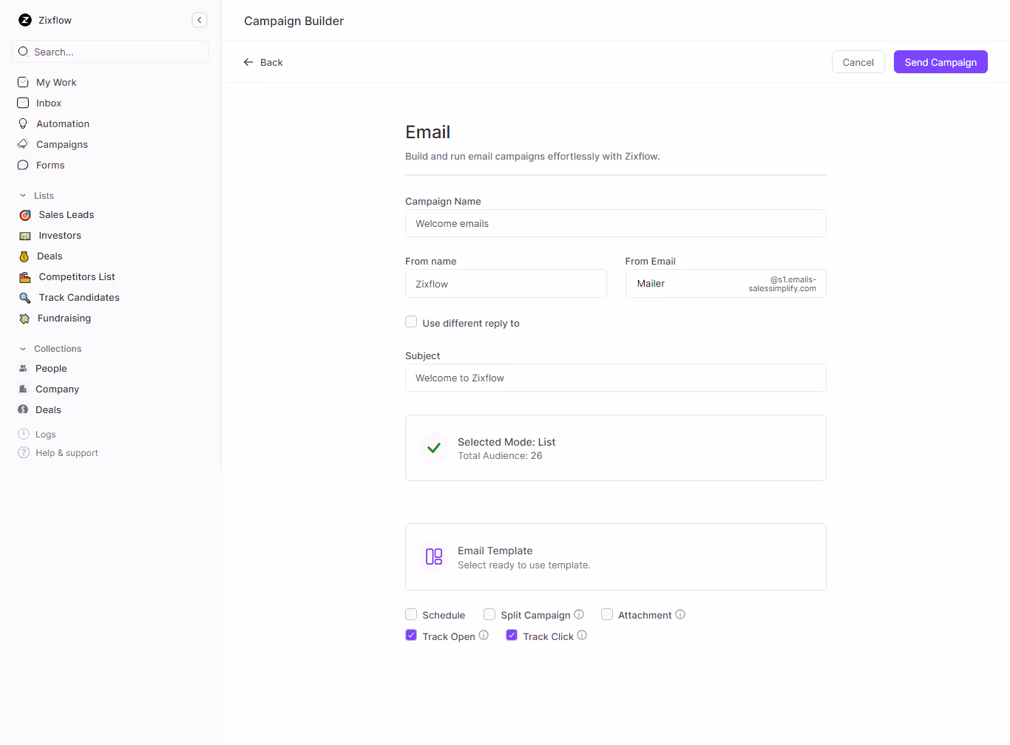Enable the Split Campaign checkbox

[x=489, y=614]
